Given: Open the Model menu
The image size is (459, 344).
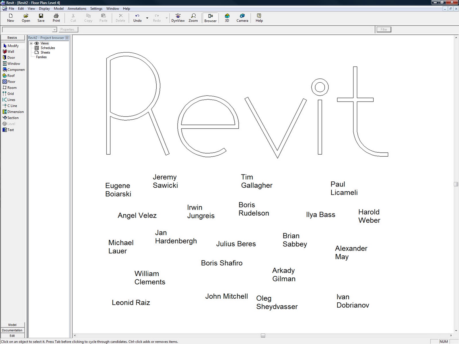Looking at the screenshot, I should (59, 9).
